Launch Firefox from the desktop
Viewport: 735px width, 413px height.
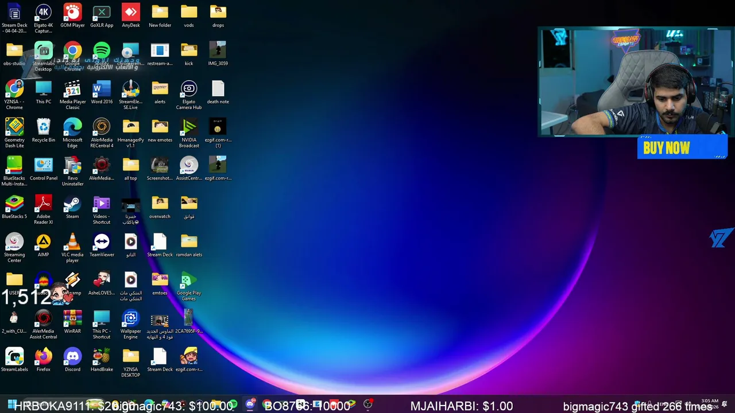click(43, 360)
